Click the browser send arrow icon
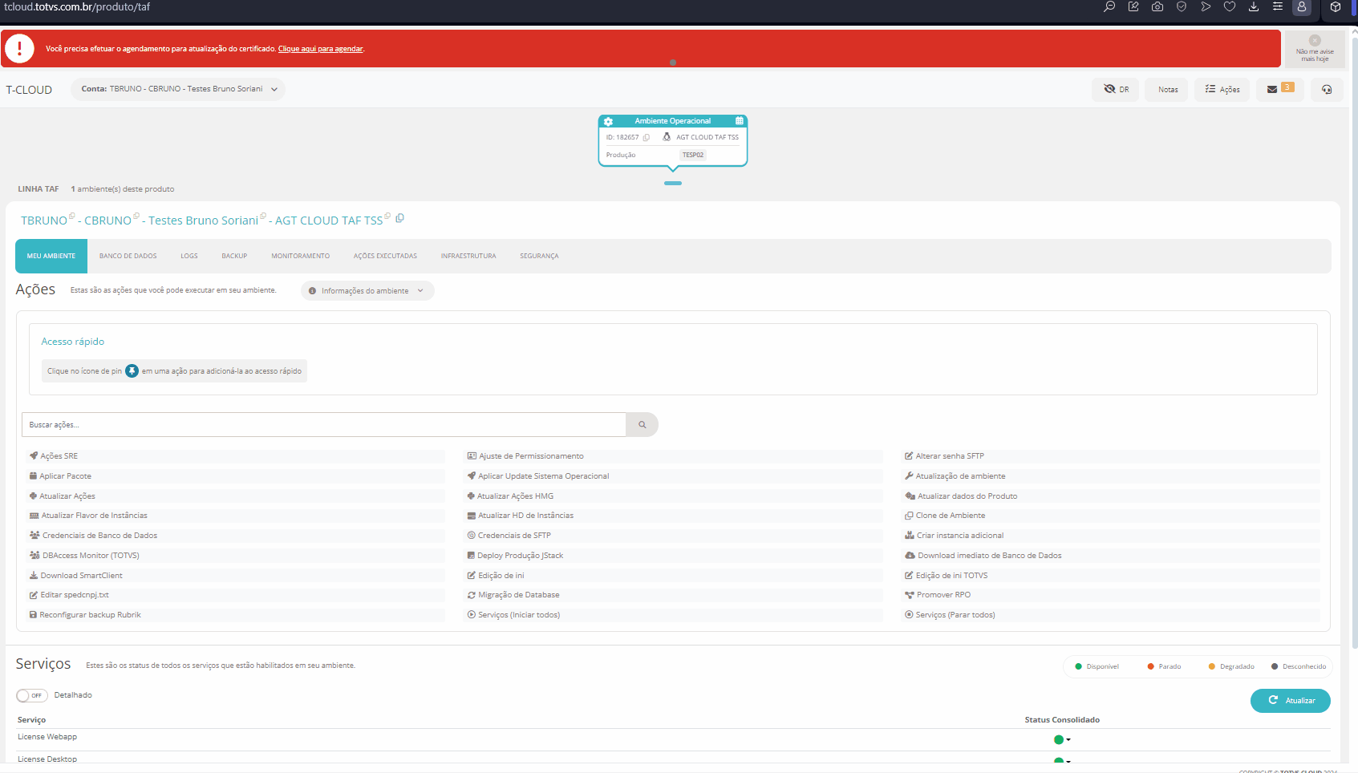 pyautogui.click(x=1206, y=6)
